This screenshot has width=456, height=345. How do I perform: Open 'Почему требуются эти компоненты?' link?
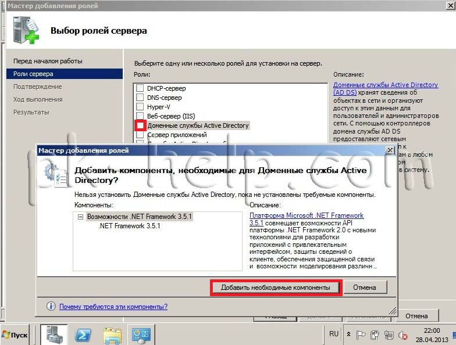[x=113, y=307]
